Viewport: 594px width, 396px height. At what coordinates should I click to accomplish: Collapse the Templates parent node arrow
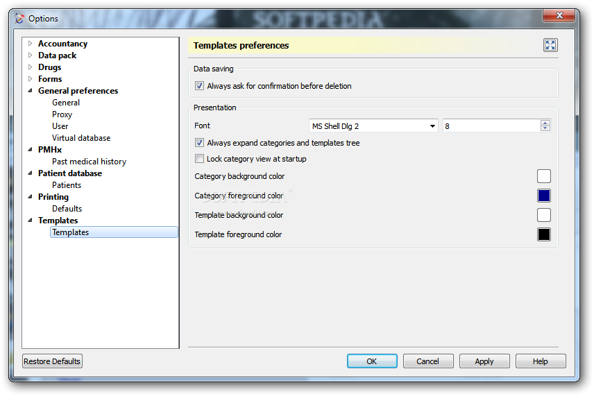[x=31, y=220]
